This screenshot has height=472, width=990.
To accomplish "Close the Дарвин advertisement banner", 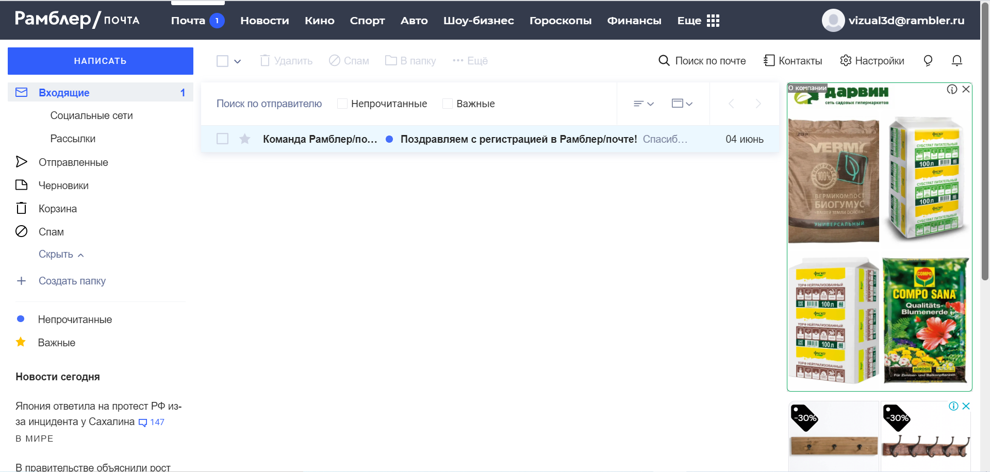I will click(x=966, y=89).
